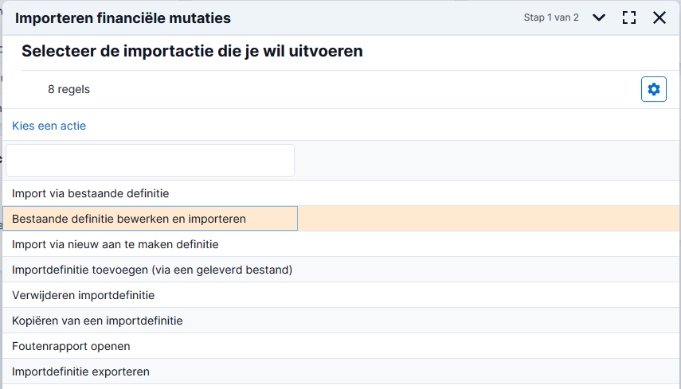Pick Importdefinitie toevoegen via geleverd bestand
Image resolution: width=681 pixels, height=389 pixels.
pyautogui.click(x=341, y=270)
